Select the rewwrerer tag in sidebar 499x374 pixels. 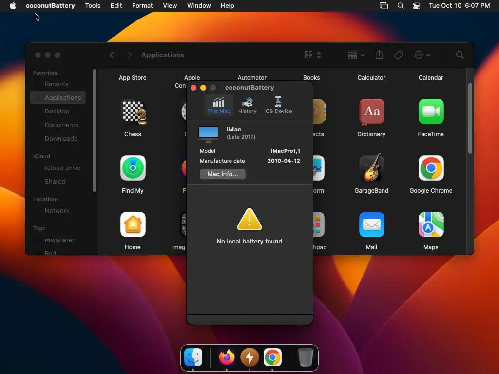click(x=59, y=240)
